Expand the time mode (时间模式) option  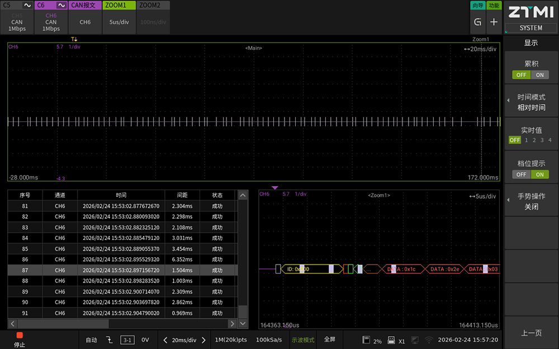tap(530, 102)
